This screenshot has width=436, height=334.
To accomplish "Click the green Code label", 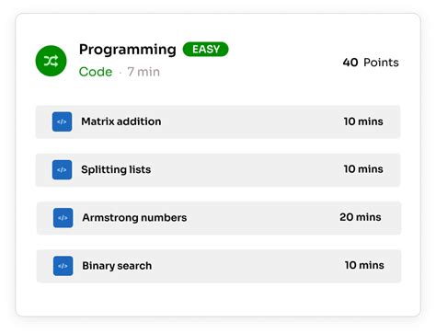I will [x=96, y=72].
